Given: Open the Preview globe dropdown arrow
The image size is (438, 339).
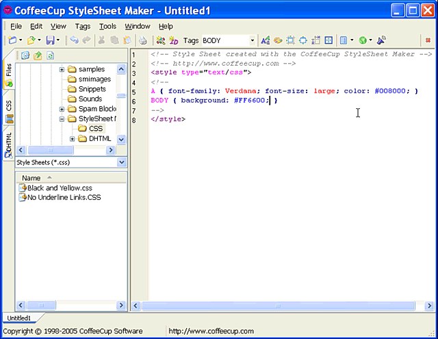Looking at the screenshot, I should pos(371,40).
